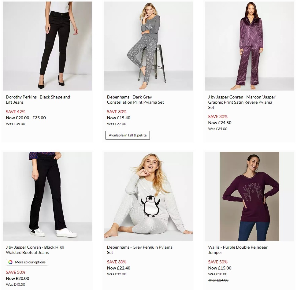
Task: Click the struck-through Then £24.00 price text
Action: pyautogui.click(x=218, y=280)
